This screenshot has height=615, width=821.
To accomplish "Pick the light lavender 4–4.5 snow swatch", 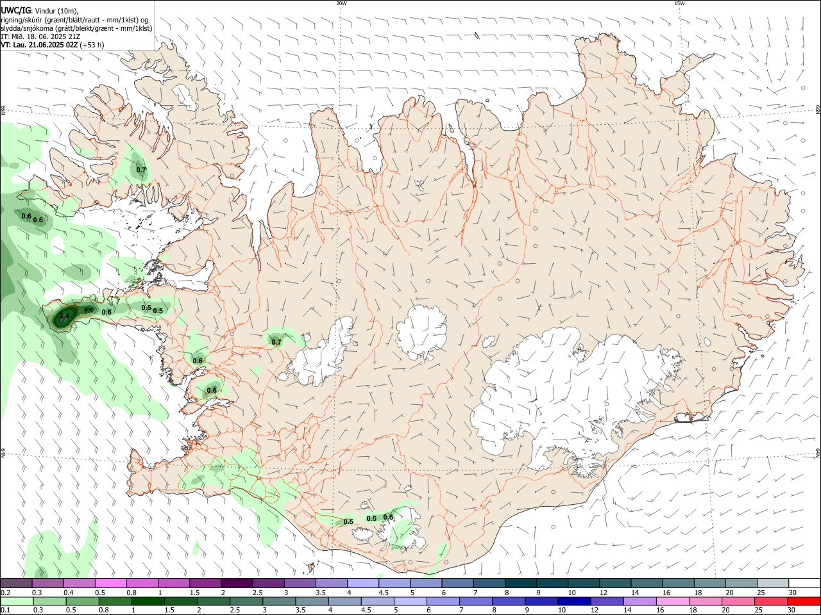I will [363, 583].
